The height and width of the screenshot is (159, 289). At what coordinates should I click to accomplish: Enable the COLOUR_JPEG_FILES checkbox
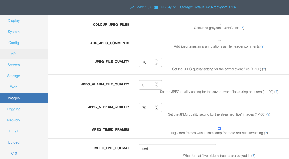coord(219,23)
